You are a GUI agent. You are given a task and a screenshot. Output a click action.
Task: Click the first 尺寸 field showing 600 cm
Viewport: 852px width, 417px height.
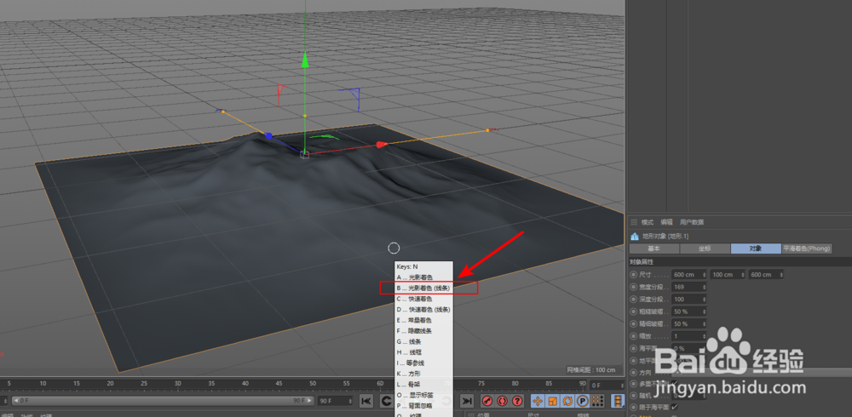[689, 275]
